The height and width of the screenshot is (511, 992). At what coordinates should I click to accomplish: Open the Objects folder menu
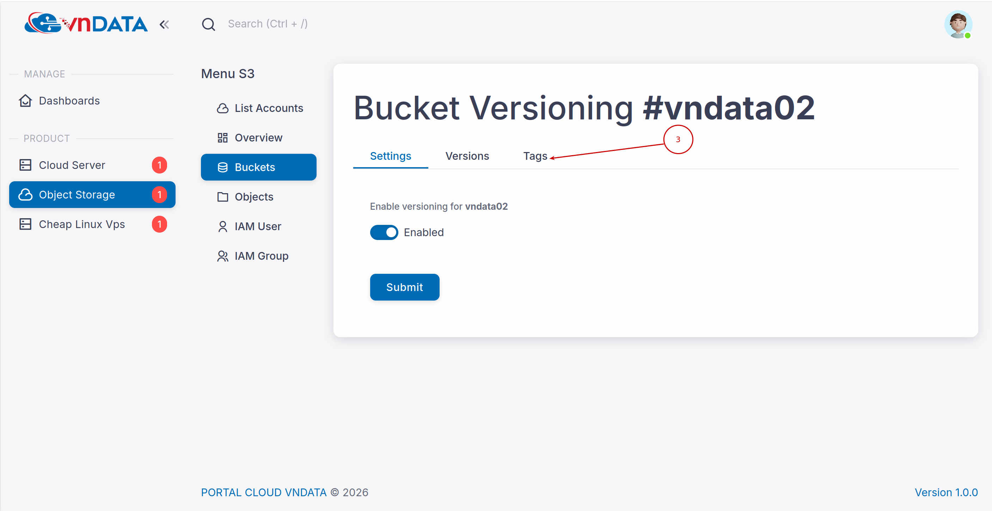[254, 197]
